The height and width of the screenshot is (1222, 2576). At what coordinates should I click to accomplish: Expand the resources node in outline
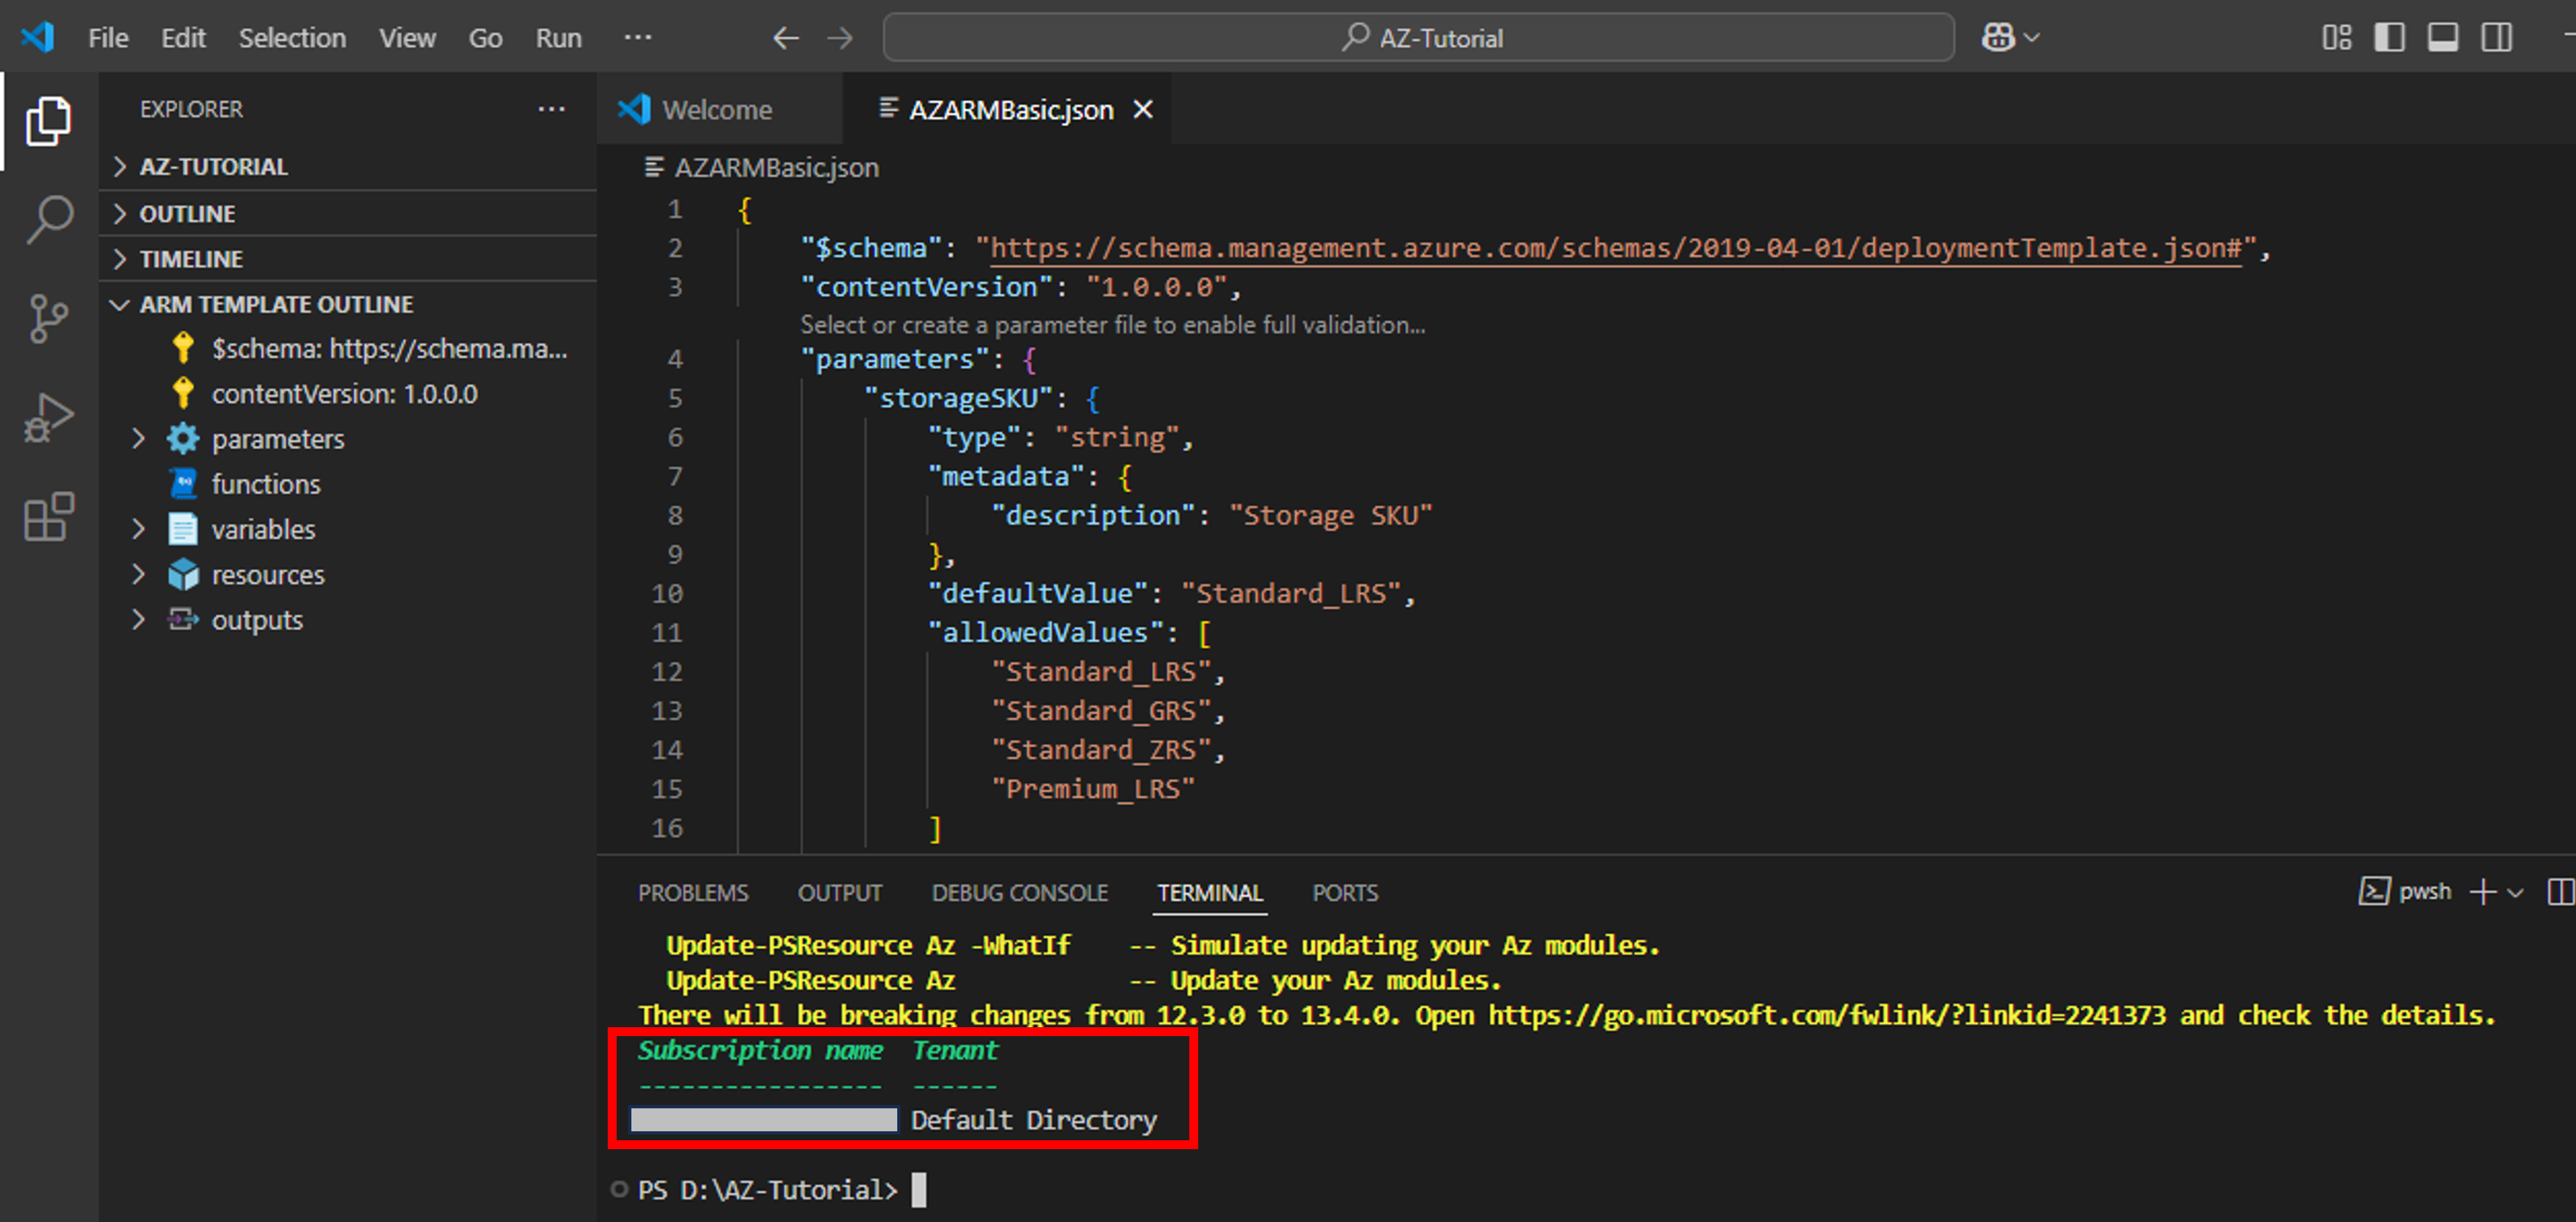(x=138, y=574)
